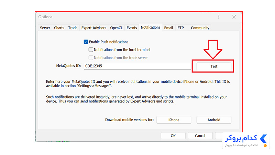The width and height of the screenshot is (275, 155).
Task: Download the iPhone mobile version
Action: pyautogui.click(x=174, y=120)
